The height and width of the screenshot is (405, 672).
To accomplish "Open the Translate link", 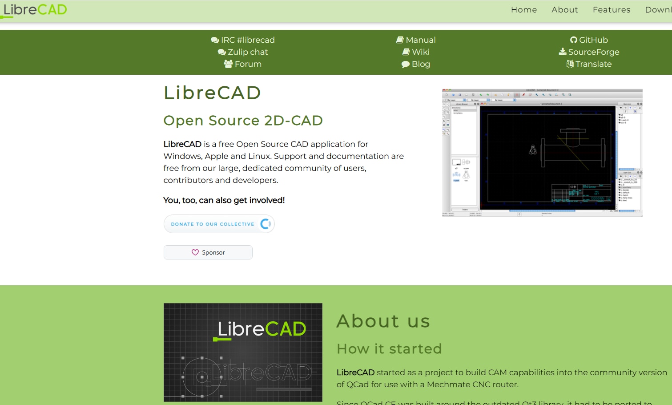I will tap(594, 64).
